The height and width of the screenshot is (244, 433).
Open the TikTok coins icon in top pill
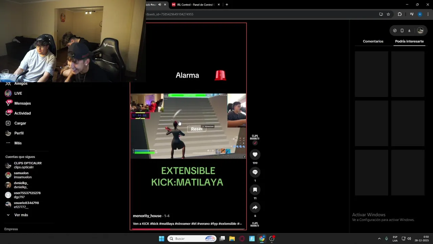click(x=395, y=30)
